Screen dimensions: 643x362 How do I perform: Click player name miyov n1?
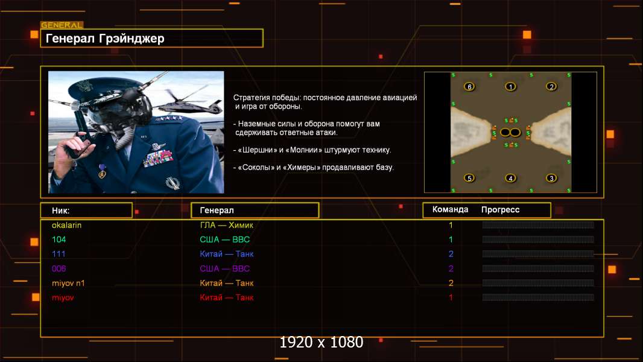coord(68,283)
